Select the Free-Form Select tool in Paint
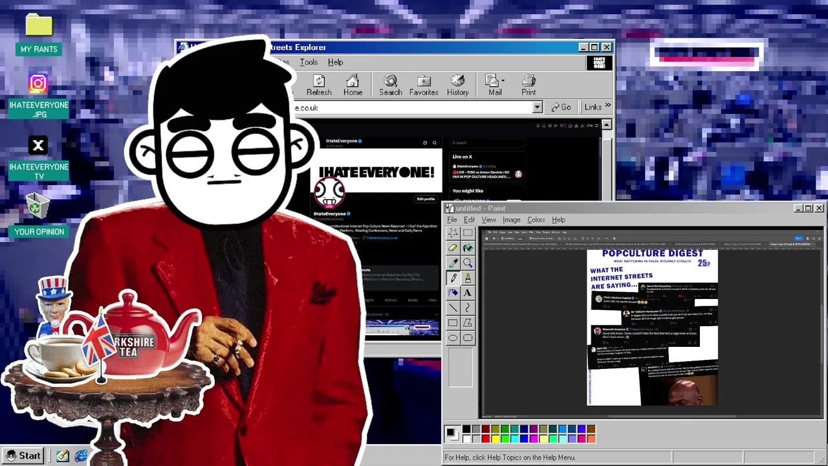Image resolution: width=828 pixels, height=466 pixels. (453, 233)
